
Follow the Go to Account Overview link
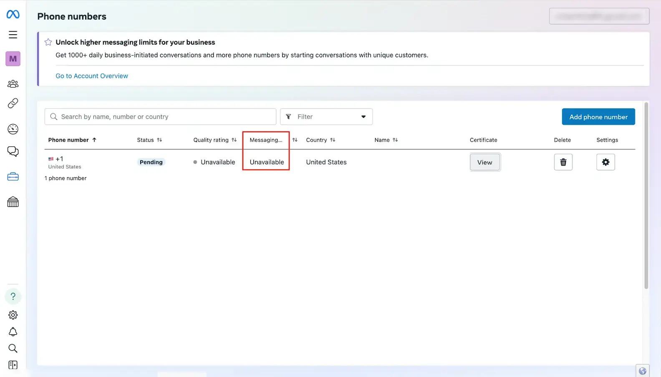point(92,76)
